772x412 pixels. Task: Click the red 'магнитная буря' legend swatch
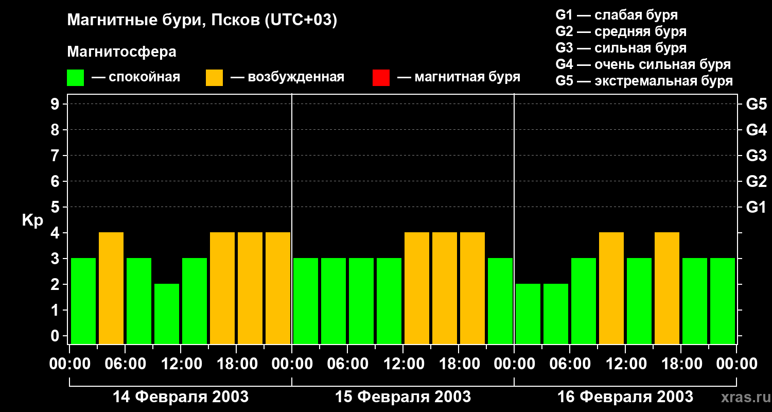tap(381, 78)
